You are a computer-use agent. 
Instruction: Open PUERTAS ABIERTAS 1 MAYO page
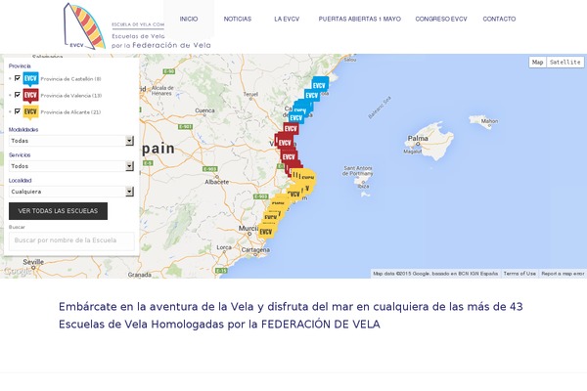359,19
